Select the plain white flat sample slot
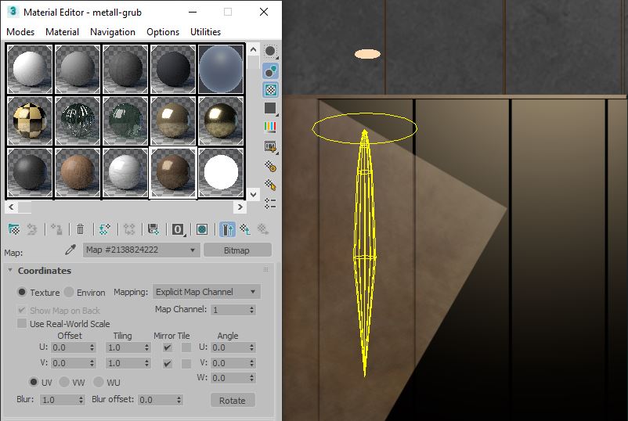The image size is (628, 421). (x=221, y=172)
